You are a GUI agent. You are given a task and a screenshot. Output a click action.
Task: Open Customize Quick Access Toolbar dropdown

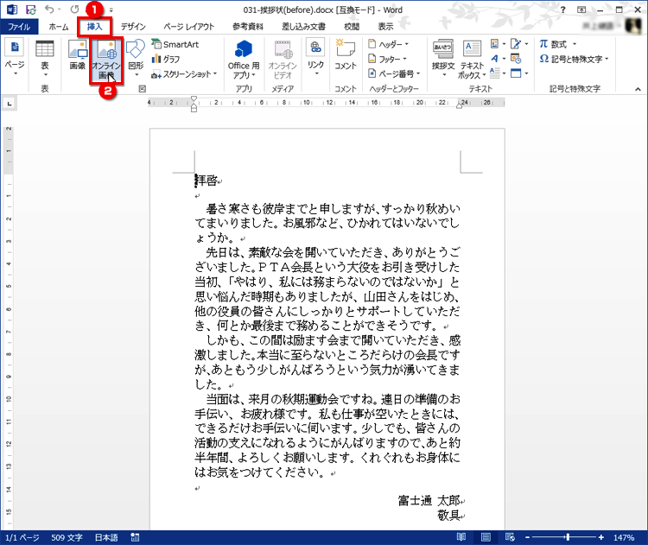[x=111, y=10]
